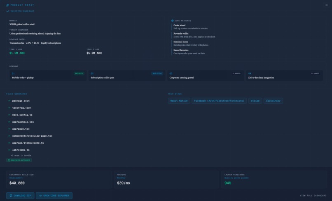Select the next.config.ts file name

22,115
